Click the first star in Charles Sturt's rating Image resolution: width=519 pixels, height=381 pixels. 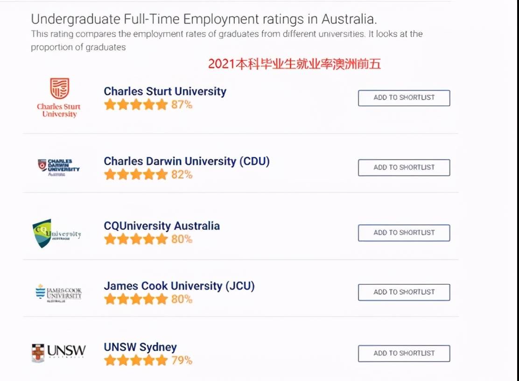[111, 105]
